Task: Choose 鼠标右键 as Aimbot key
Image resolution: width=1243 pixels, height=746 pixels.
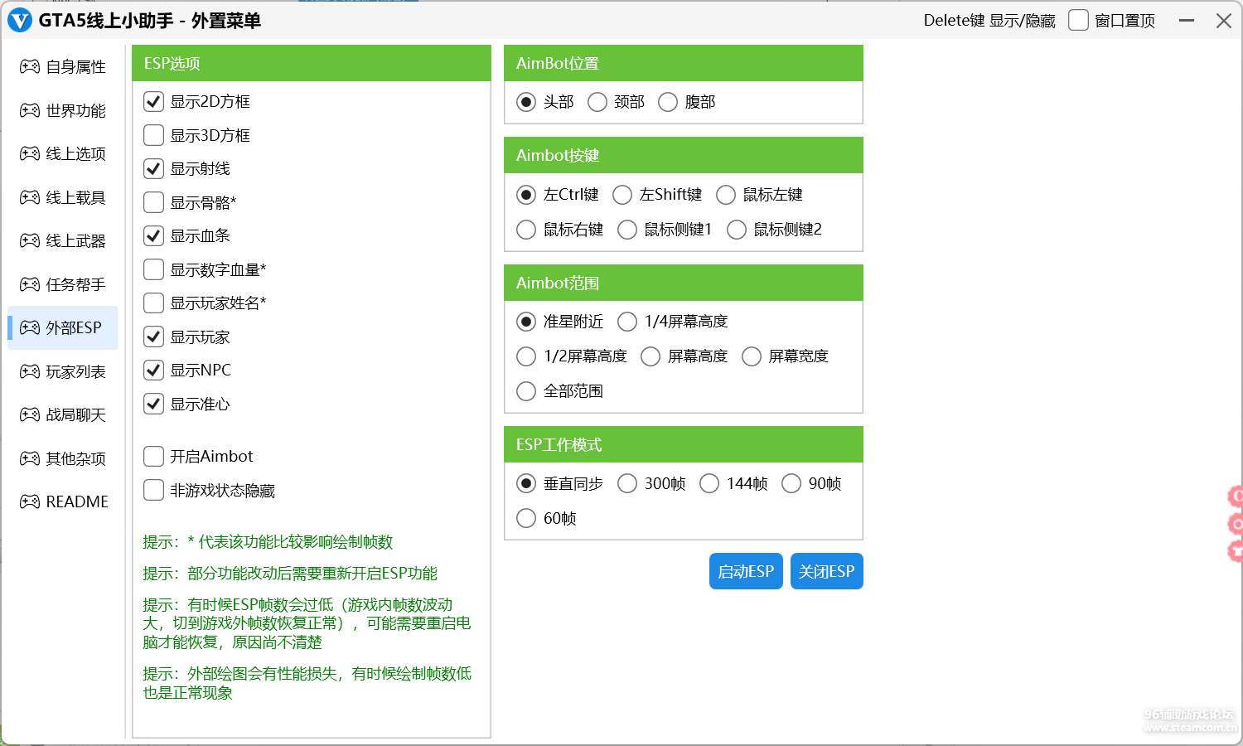Action: click(526, 230)
